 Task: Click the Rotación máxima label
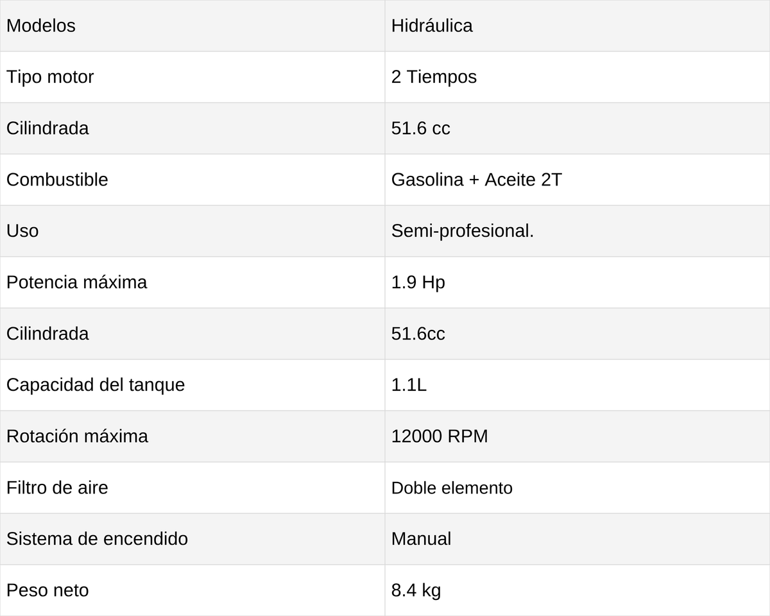pos(77,436)
